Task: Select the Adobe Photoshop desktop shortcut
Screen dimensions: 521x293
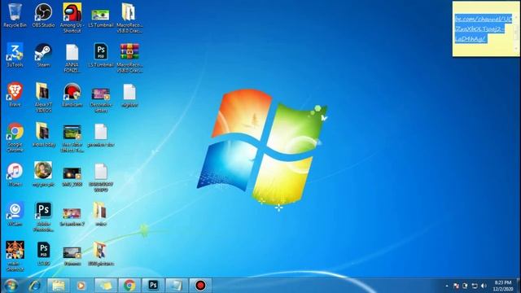Action: pos(43,217)
